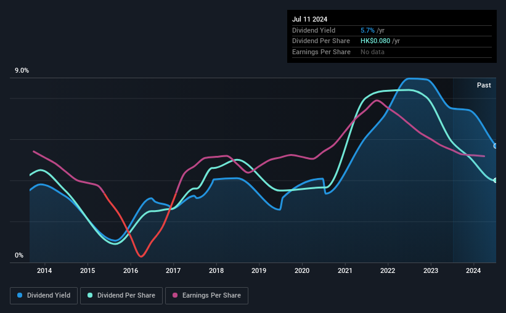Click the 2015 x-axis label
The height and width of the screenshot is (313, 506).
tap(88, 270)
